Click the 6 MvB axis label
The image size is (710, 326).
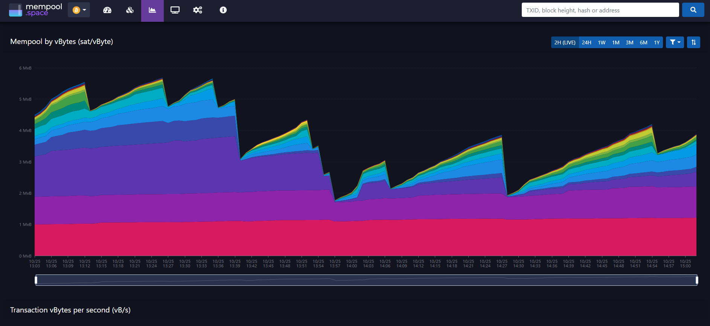tap(25, 68)
